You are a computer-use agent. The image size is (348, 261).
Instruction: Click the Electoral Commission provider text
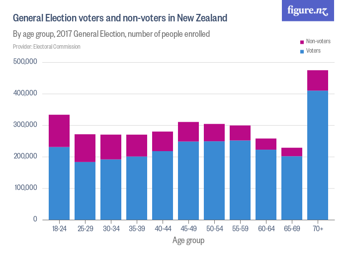47,47
